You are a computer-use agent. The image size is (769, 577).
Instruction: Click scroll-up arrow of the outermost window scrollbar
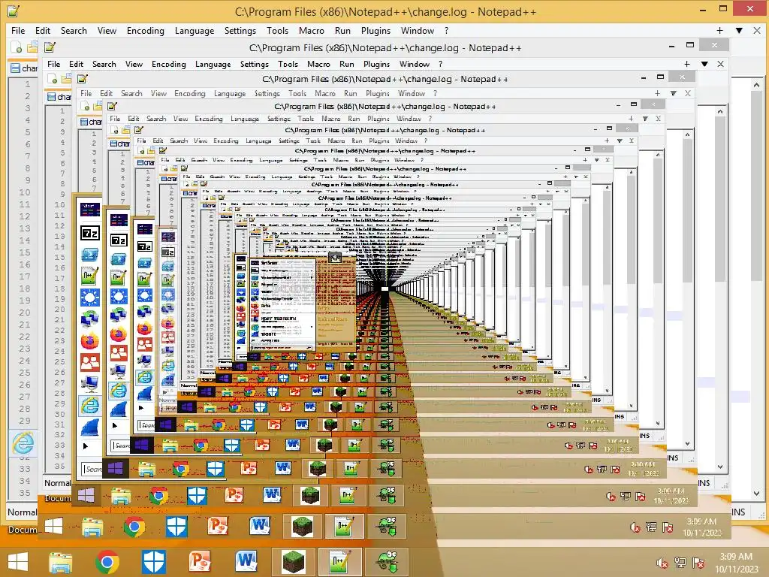point(757,86)
